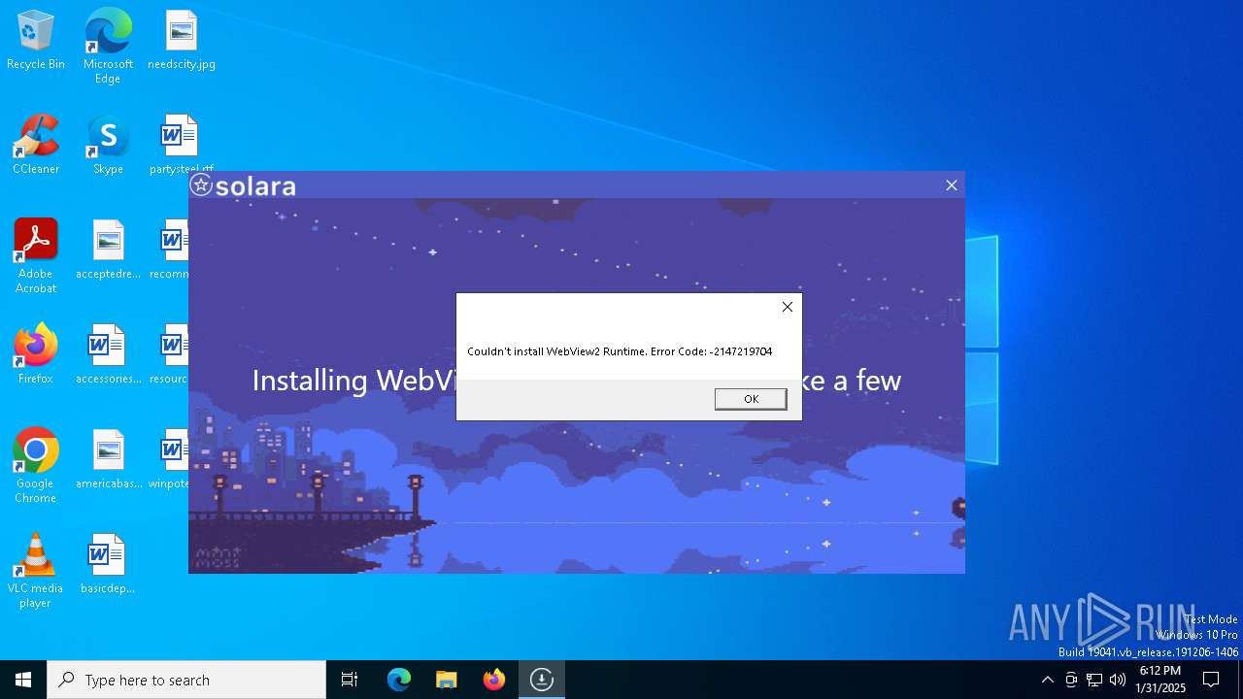The height and width of the screenshot is (699, 1243).
Task: Select the installer download taskbar icon
Action: coord(542,680)
